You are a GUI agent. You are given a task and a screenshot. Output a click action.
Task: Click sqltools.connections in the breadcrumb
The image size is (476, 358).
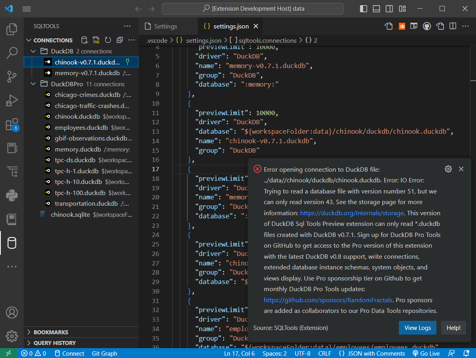click(x=267, y=40)
